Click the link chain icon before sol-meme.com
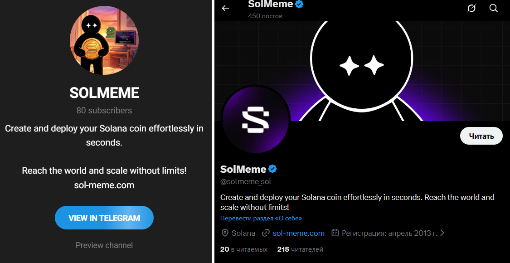The width and height of the screenshot is (510, 263). 265,233
